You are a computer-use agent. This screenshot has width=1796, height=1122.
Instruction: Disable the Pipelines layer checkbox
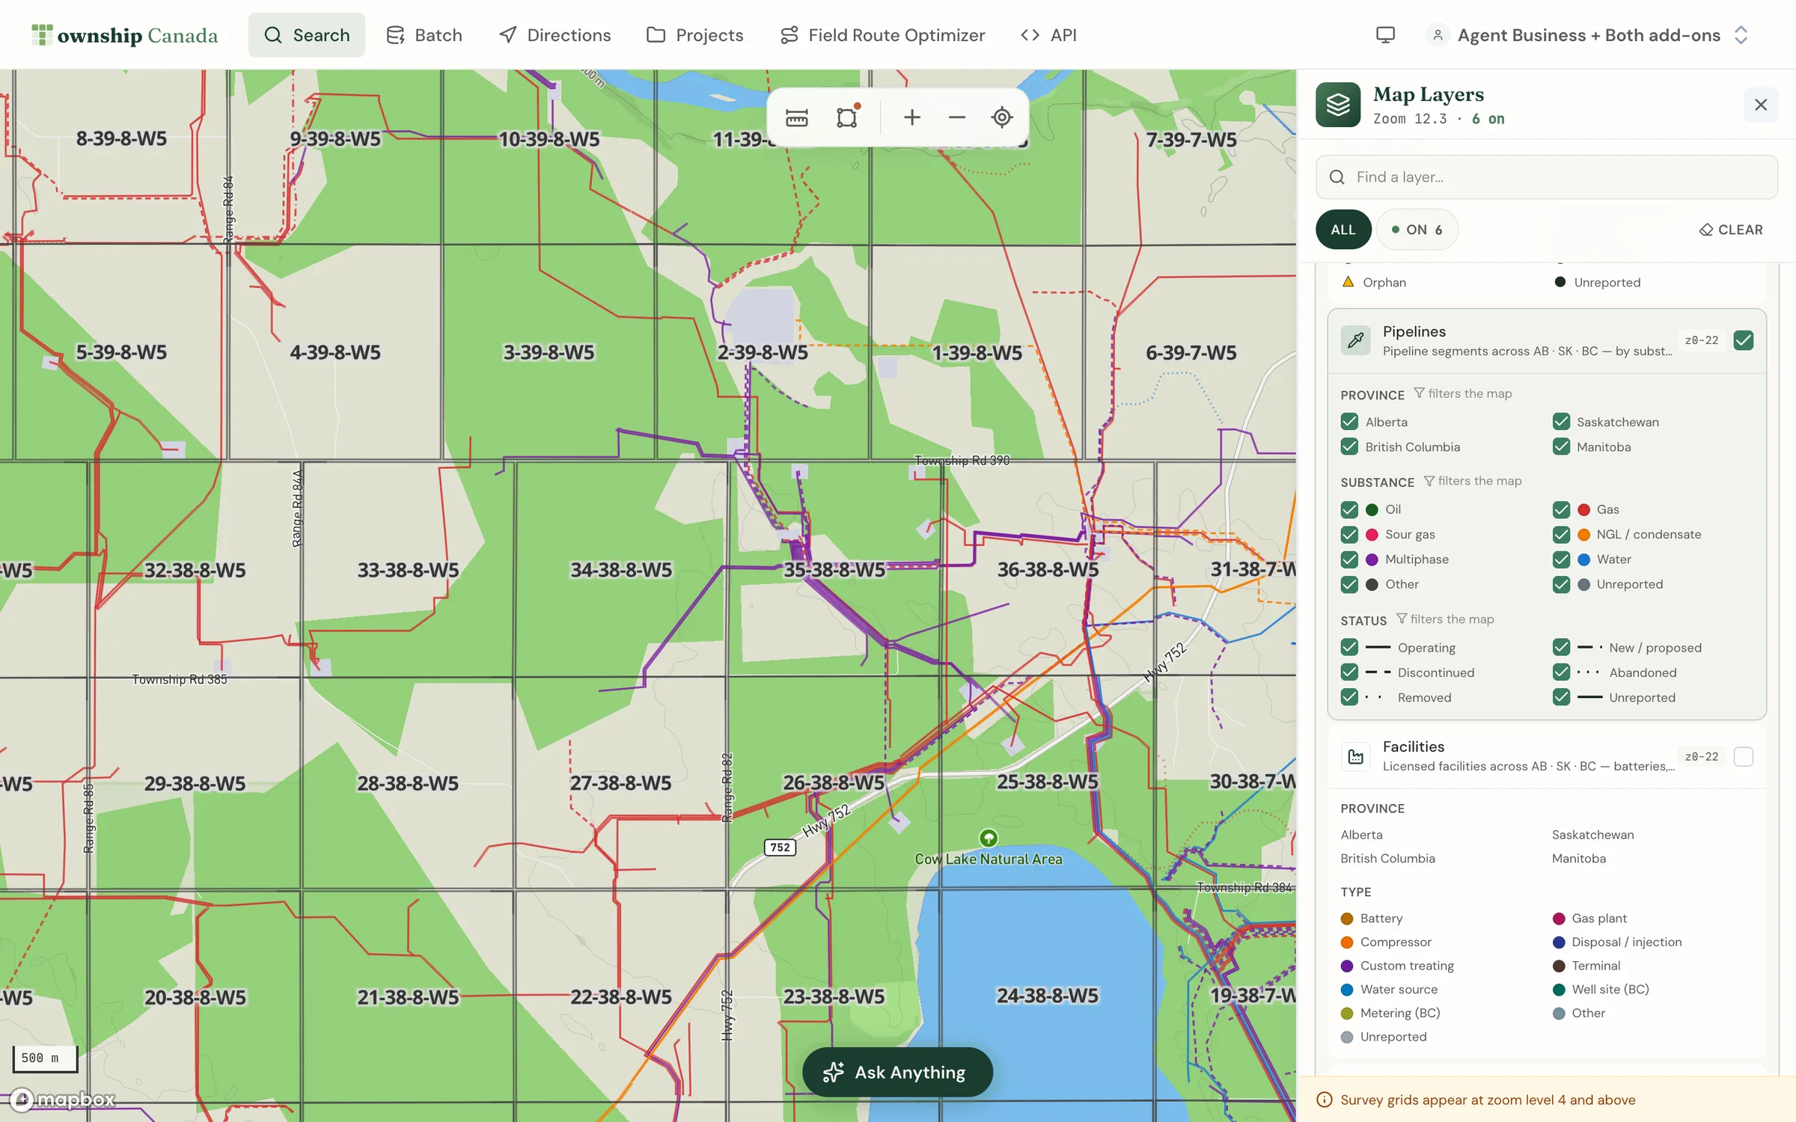pyautogui.click(x=1744, y=340)
